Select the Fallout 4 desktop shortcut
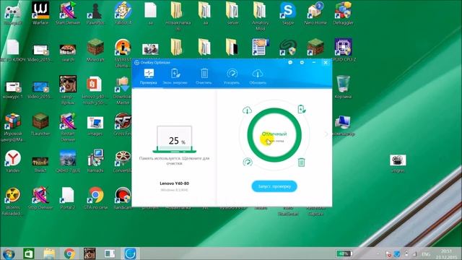 [123, 14]
